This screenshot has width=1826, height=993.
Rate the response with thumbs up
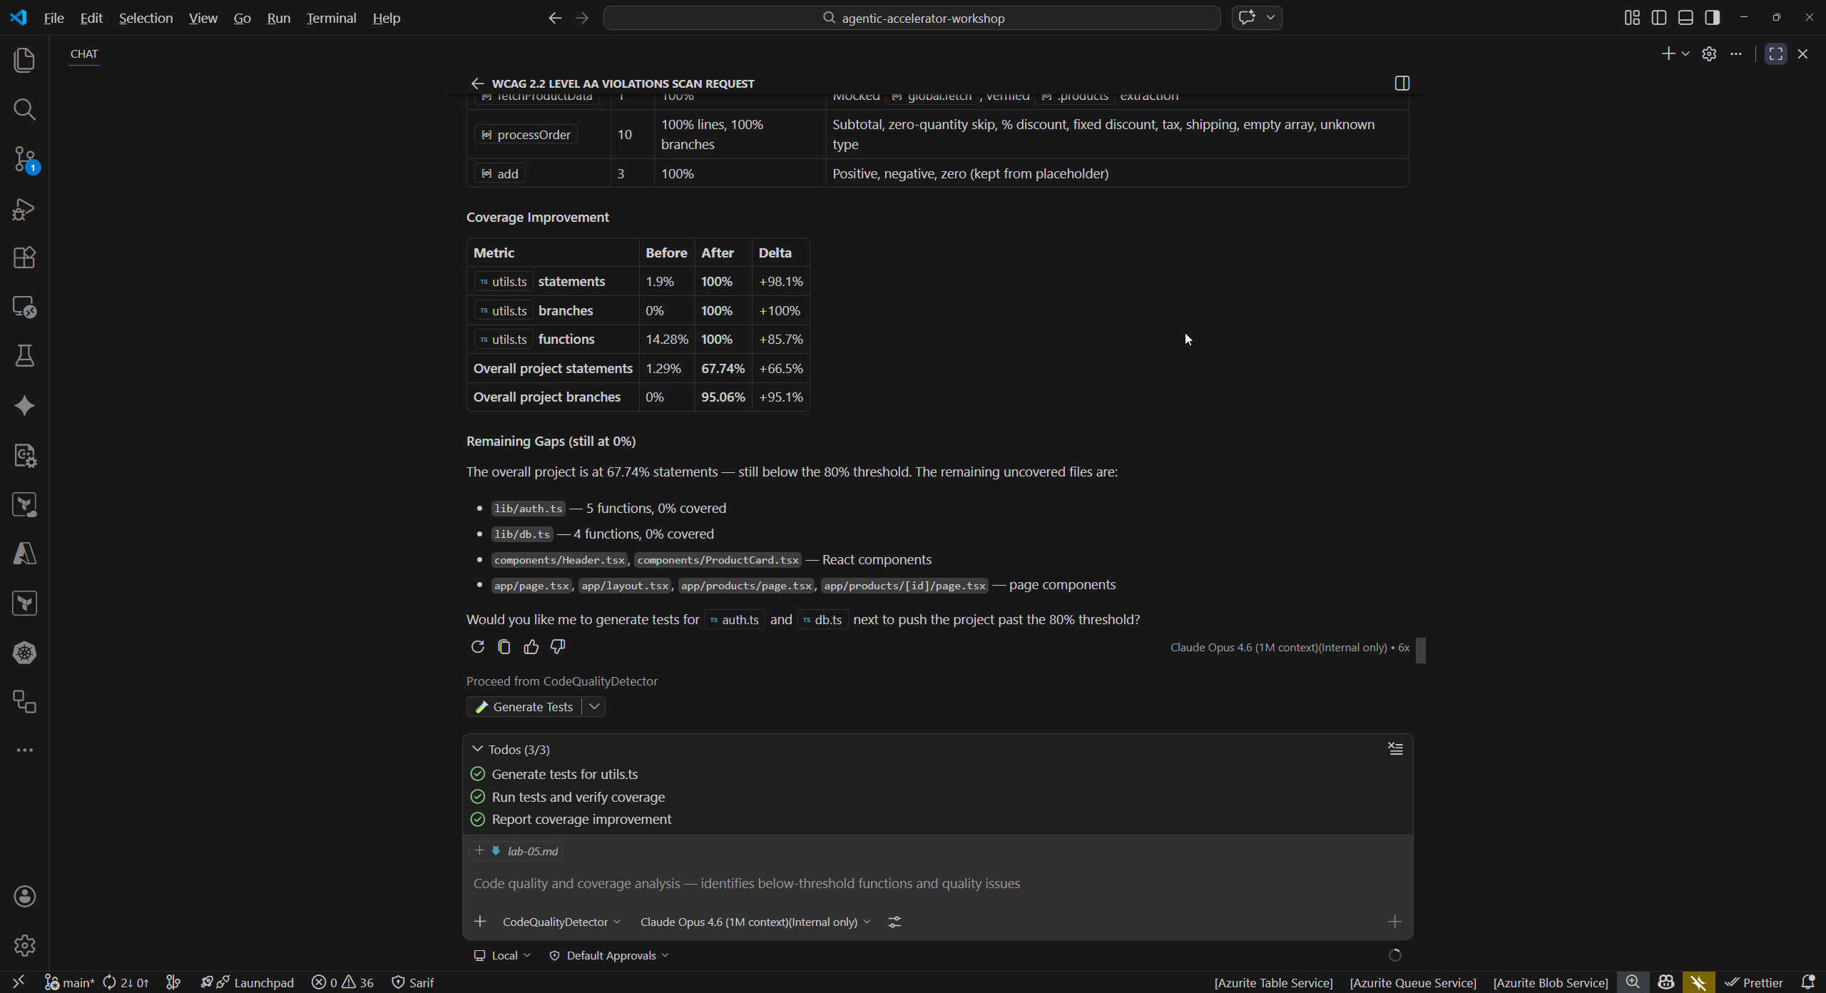[x=531, y=646]
